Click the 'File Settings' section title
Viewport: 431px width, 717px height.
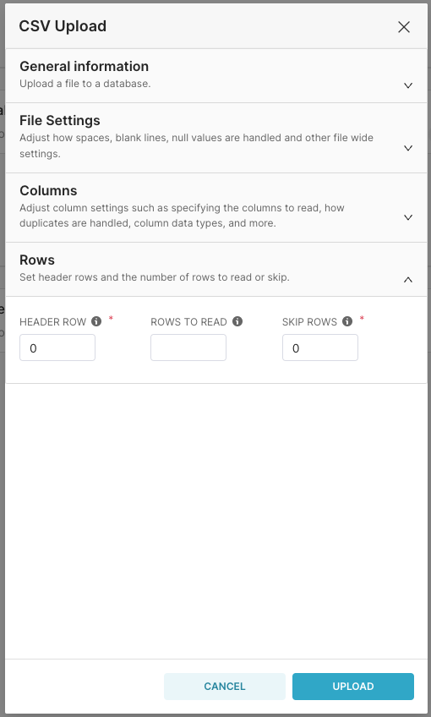click(x=60, y=120)
